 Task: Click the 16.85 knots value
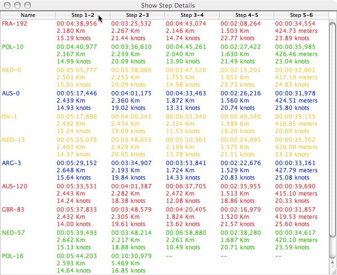[128, 271]
